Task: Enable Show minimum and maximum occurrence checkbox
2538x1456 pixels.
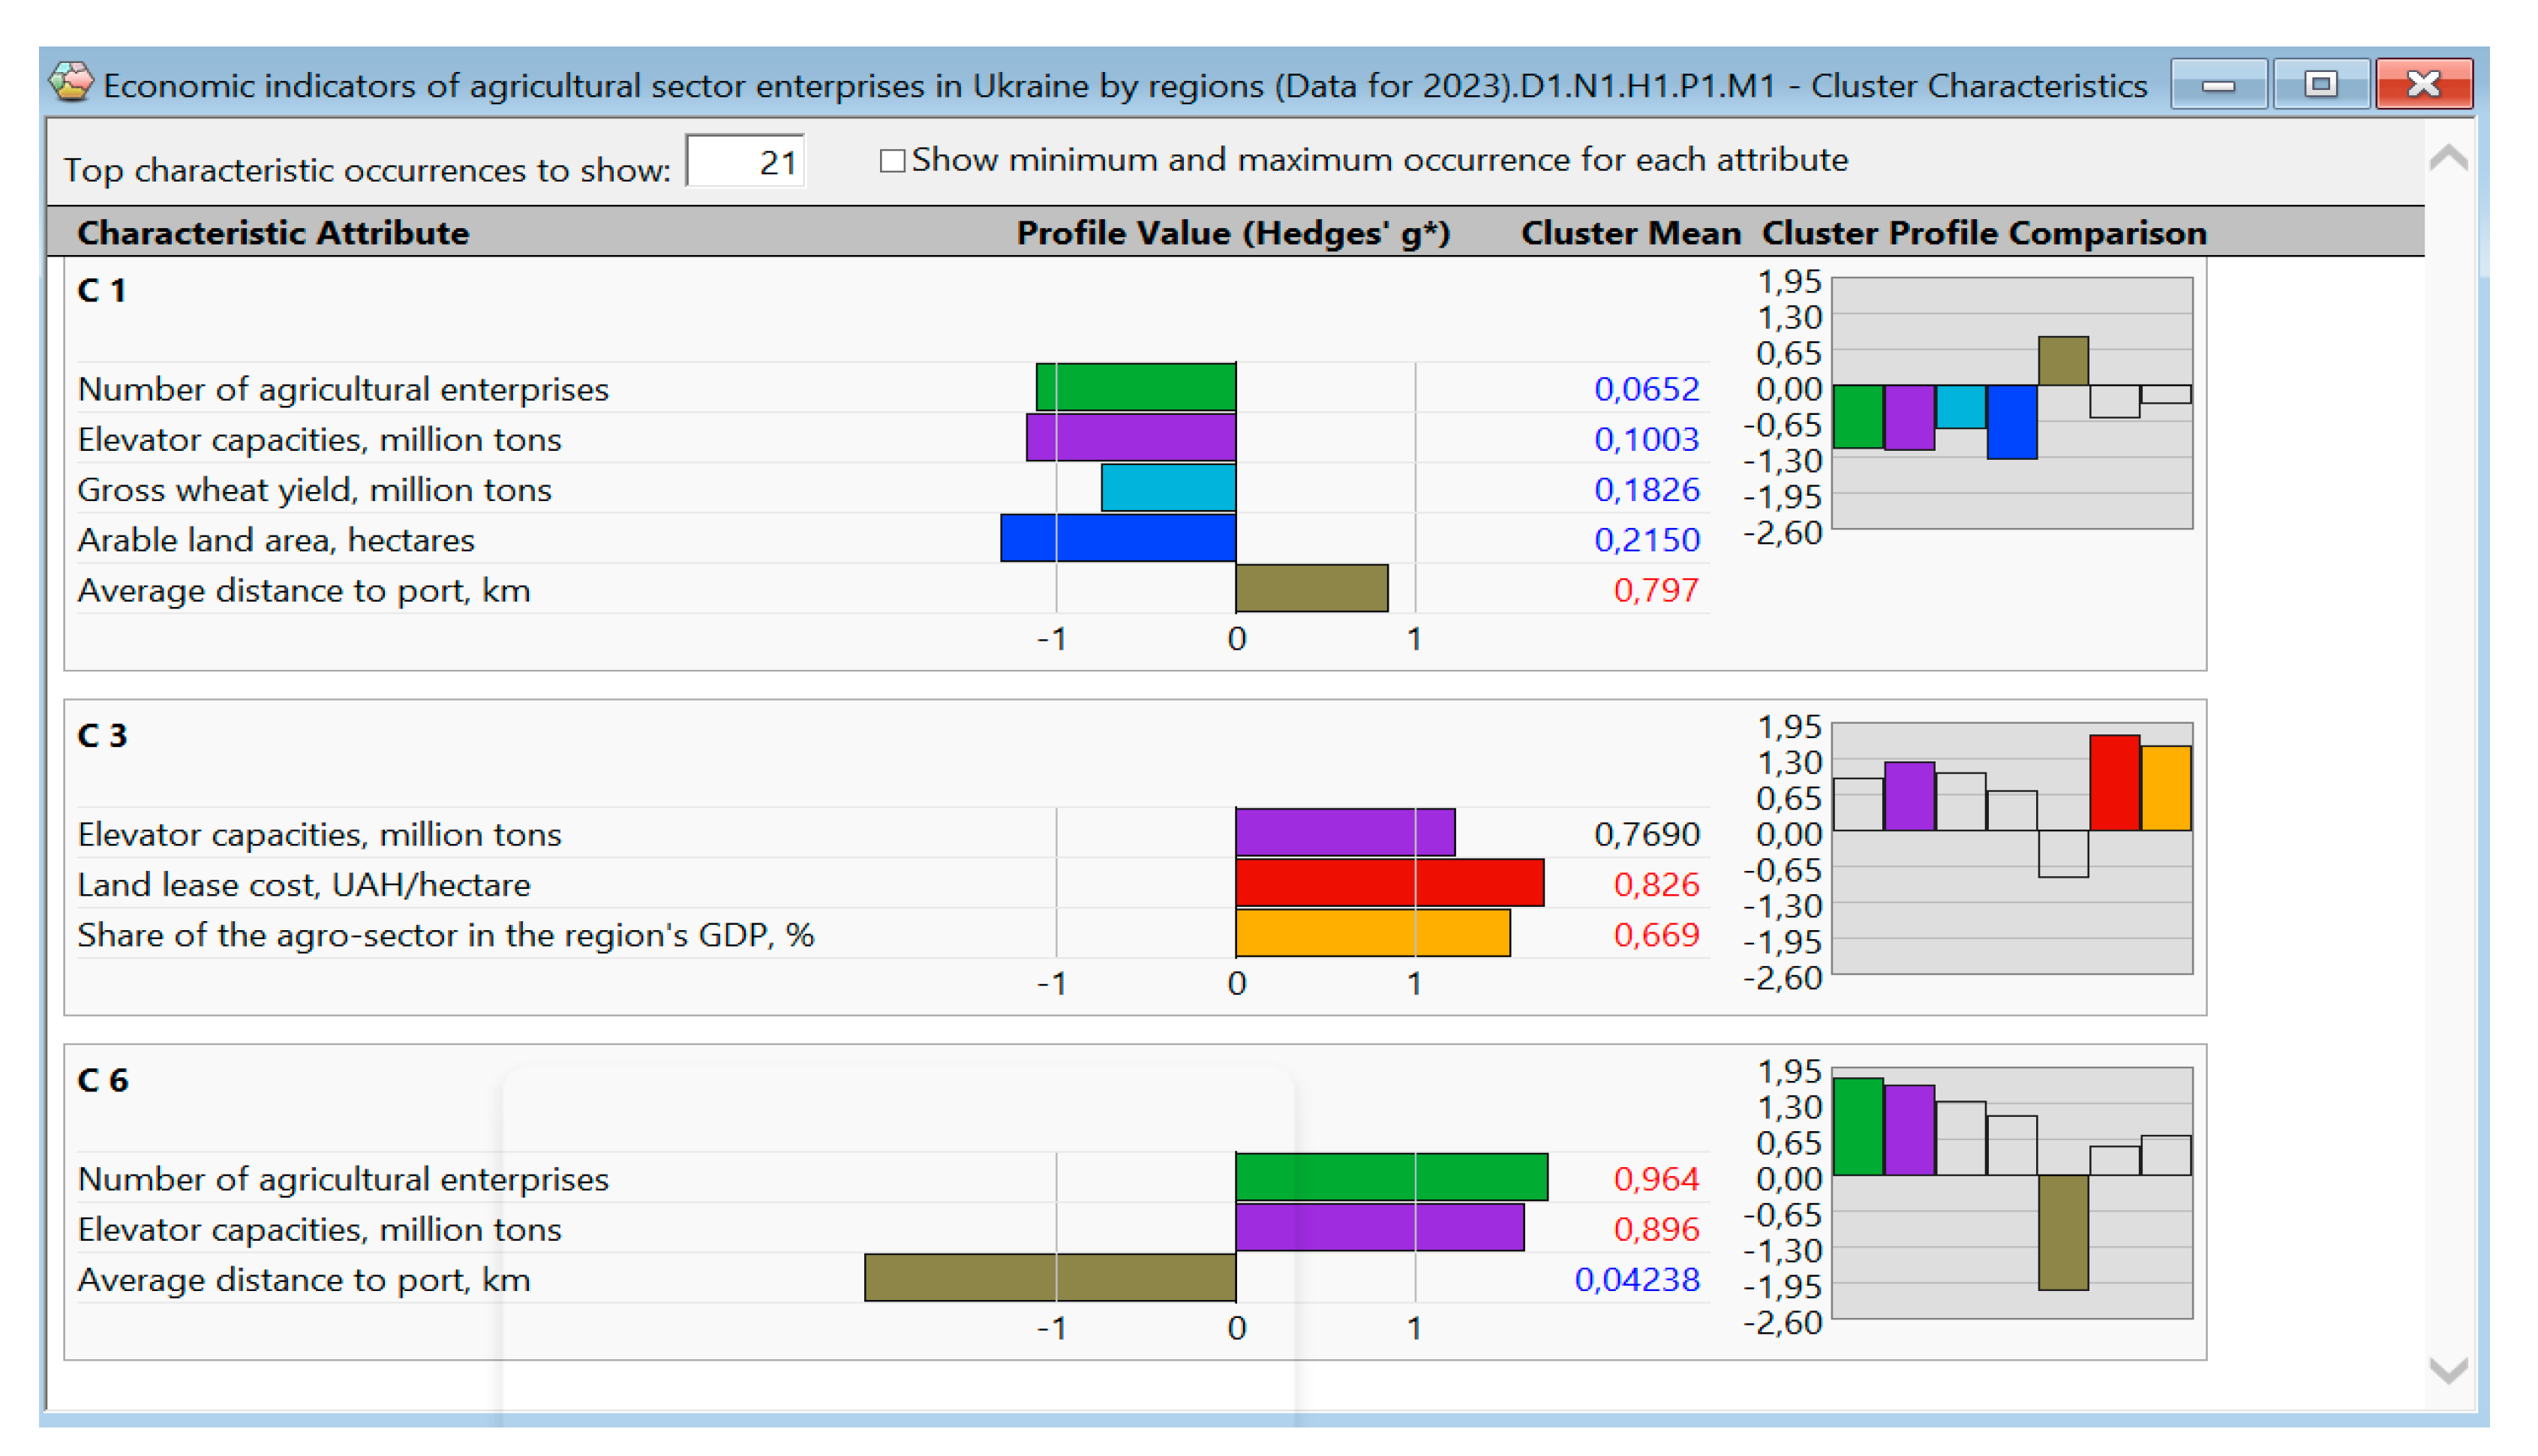Action: click(892, 161)
